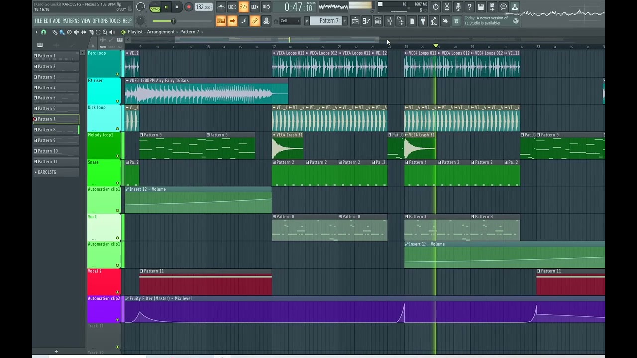Toggle the metronome

[x=221, y=7]
